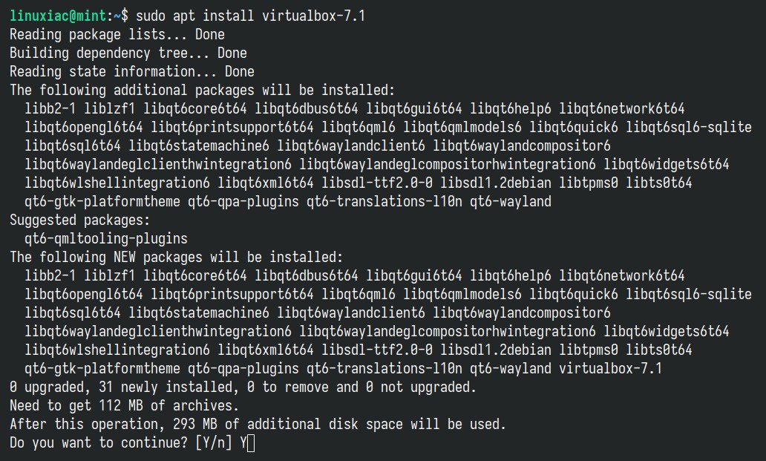The width and height of the screenshot is (766, 461).
Task: Click the 'Reading state information... Done' line
Action: click(132, 72)
